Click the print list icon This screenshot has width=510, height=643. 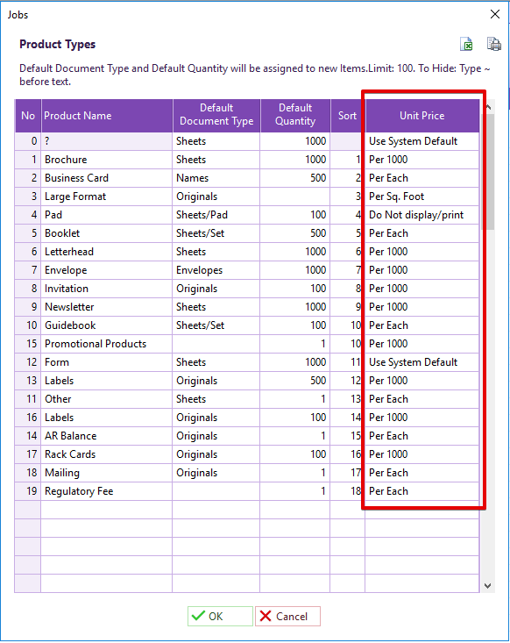493,44
